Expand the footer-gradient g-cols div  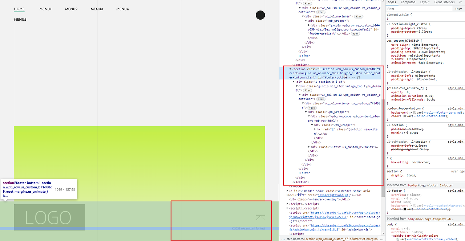(309, 25)
